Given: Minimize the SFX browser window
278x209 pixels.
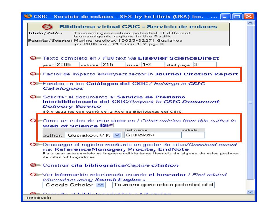Looking at the screenshot, I should [x=225, y=17].
